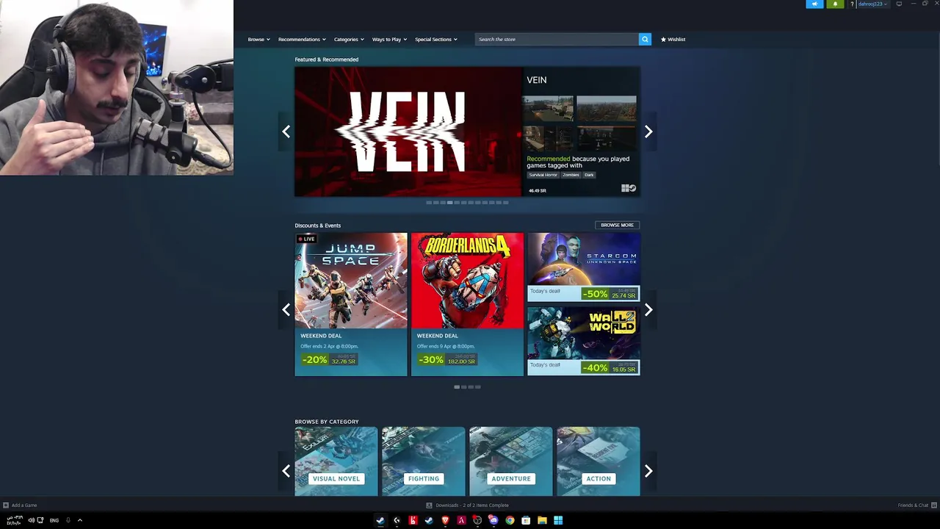Viewport: 940px width, 529px height.
Task: Open the Special Sections dropdown
Action: click(x=435, y=39)
